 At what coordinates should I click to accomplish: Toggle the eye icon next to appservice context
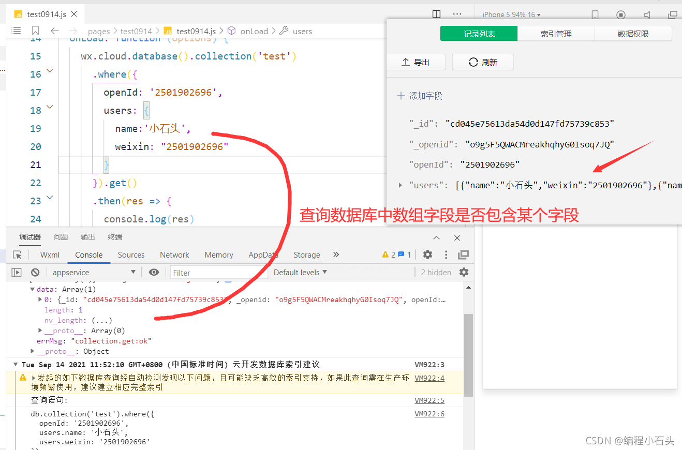click(x=154, y=272)
